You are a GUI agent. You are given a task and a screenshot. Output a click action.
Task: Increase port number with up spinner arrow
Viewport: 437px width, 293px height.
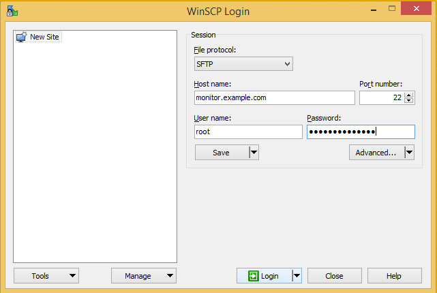pos(409,95)
